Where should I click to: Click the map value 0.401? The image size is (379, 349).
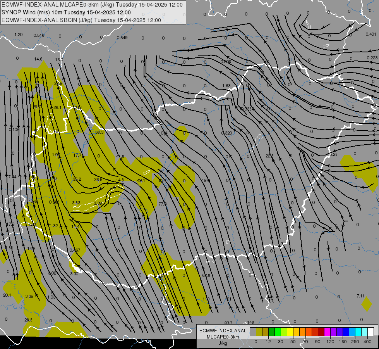click(371, 34)
